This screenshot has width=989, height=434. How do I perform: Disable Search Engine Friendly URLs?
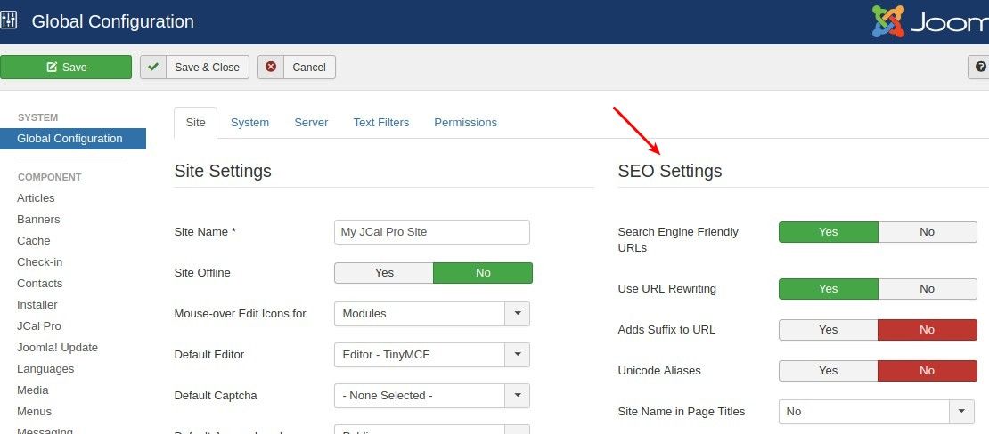point(927,232)
